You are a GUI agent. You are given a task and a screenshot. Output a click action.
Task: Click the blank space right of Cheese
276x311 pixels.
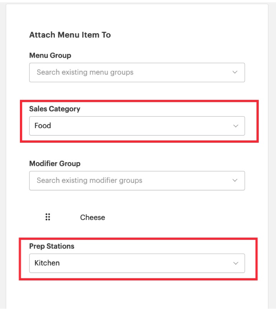tap(172, 217)
